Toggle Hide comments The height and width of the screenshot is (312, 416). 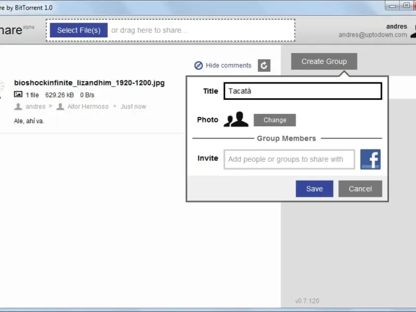223,66
